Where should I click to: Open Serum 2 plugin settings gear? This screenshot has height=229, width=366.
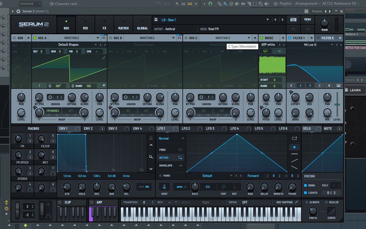tap(18, 11)
